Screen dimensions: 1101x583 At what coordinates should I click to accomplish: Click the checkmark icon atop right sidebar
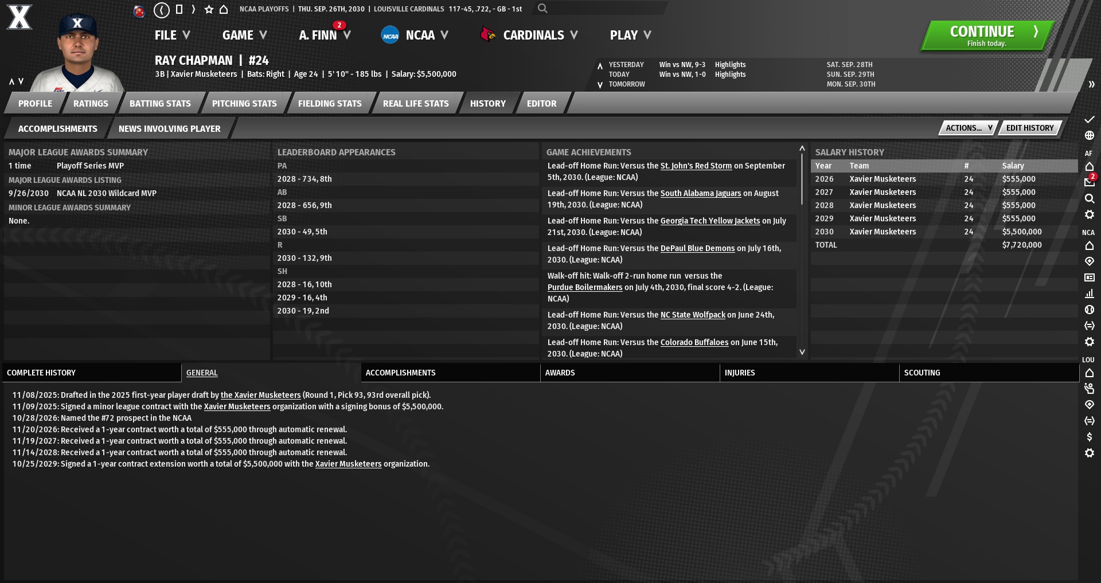pos(1089,120)
